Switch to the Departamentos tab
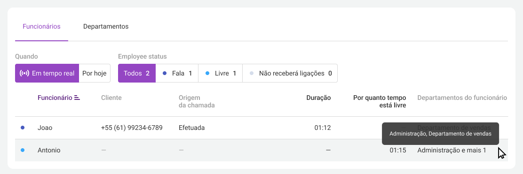Viewport: 523px width, 174px height. [106, 27]
